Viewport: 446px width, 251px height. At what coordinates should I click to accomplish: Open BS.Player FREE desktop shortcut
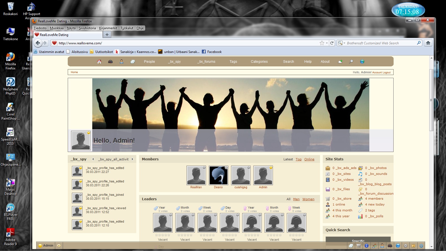11,212
